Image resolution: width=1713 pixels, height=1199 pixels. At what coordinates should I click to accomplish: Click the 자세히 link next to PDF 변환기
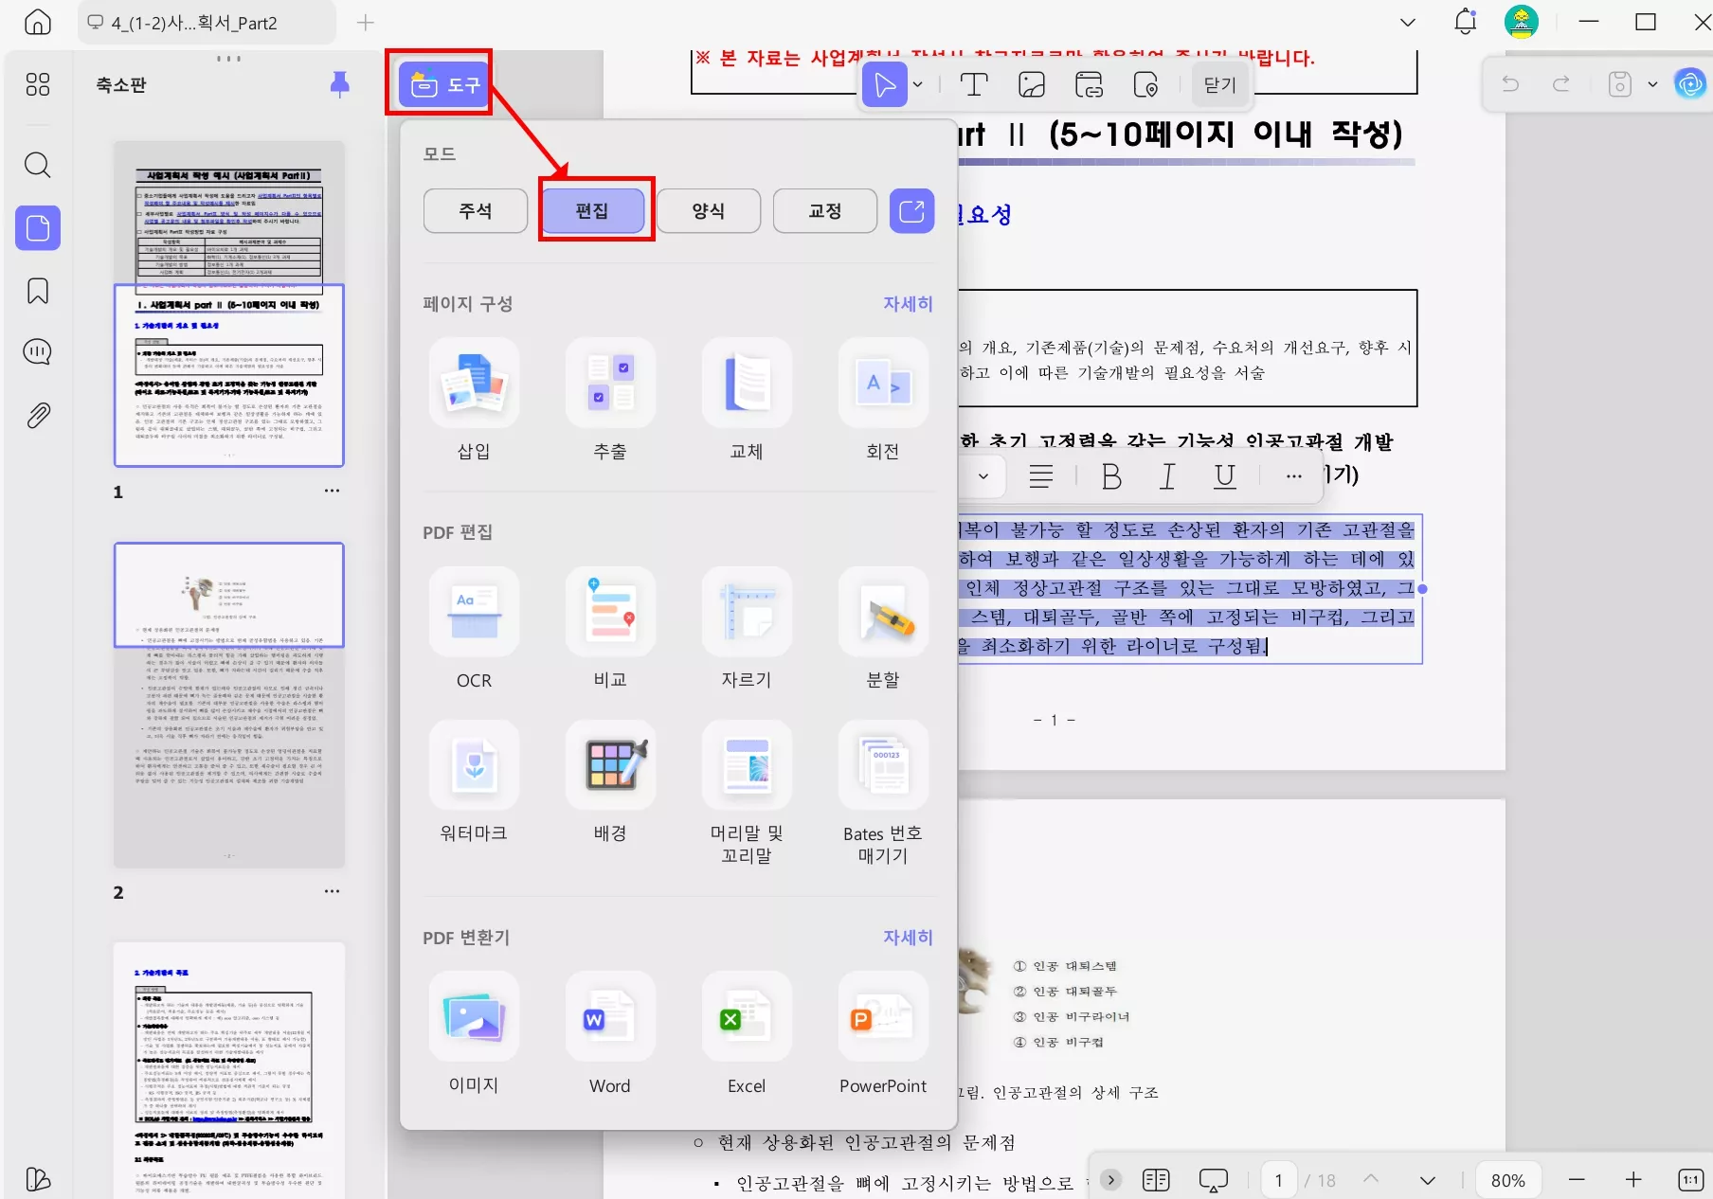906,937
